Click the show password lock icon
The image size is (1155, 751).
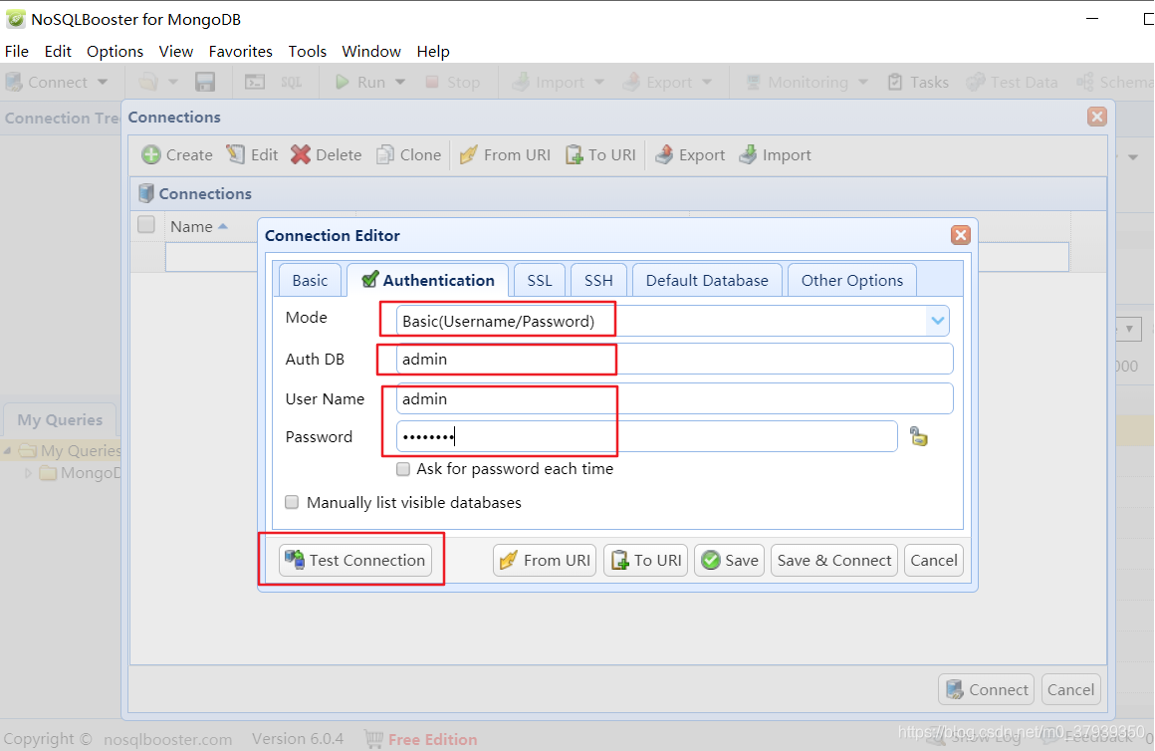pyautogui.click(x=919, y=436)
